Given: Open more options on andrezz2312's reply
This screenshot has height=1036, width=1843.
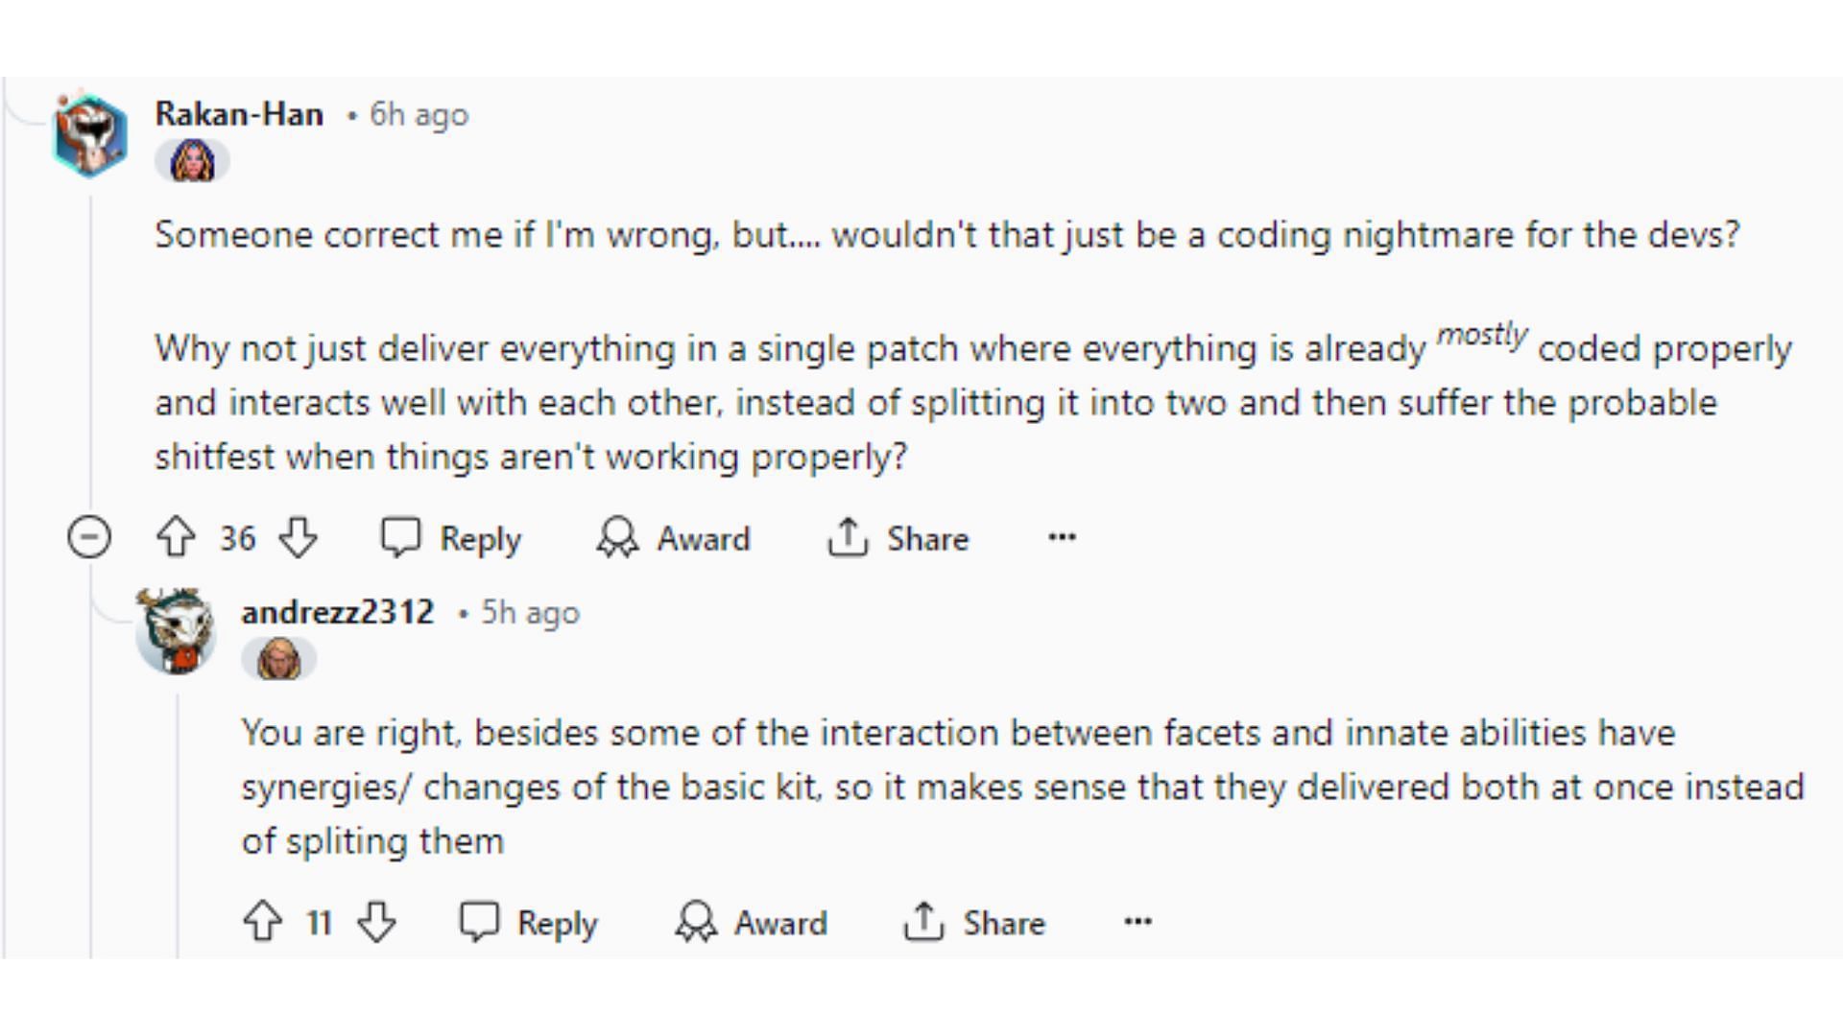Looking at the screenshot, I should [x=1137, y=922].
